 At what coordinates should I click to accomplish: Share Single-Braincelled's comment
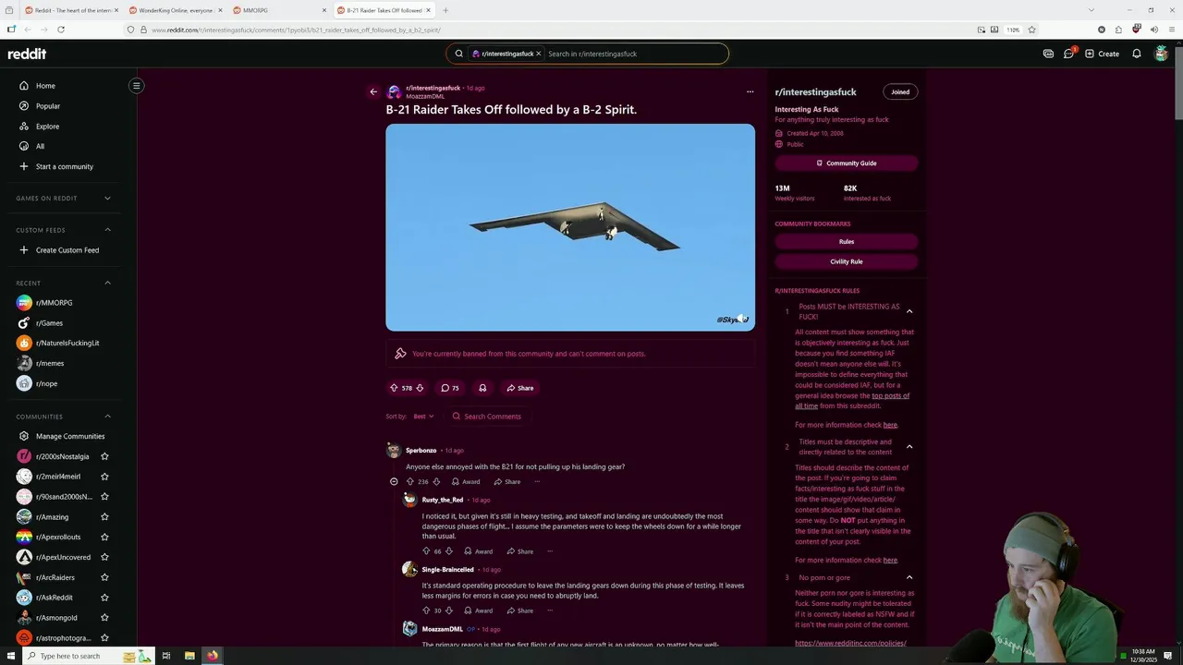(520, 611)
